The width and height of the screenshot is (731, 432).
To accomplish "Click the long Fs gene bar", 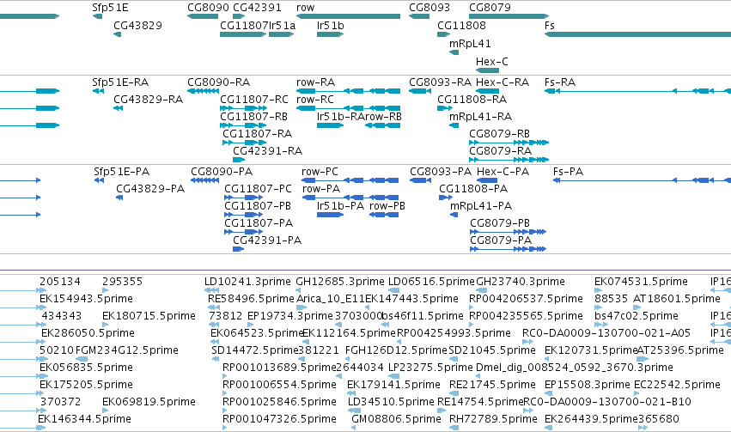I will pyautogui.click(x=637, y=34).
